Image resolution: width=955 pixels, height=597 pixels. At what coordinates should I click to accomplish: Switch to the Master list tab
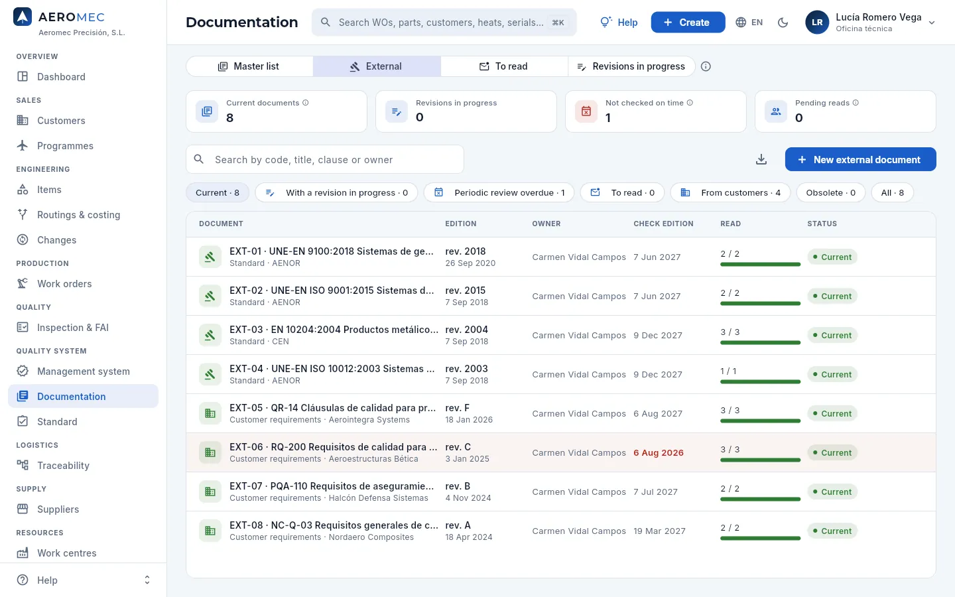[x=249, y=66]
